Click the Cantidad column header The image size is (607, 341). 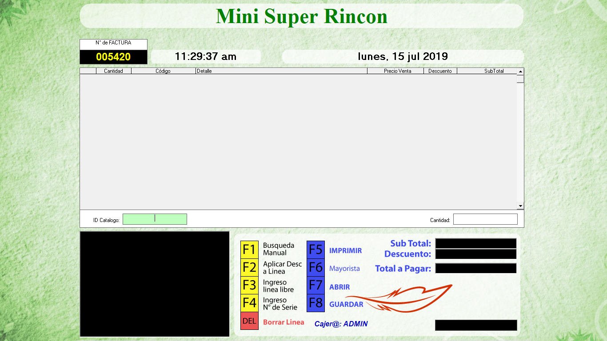pos(113,71)
